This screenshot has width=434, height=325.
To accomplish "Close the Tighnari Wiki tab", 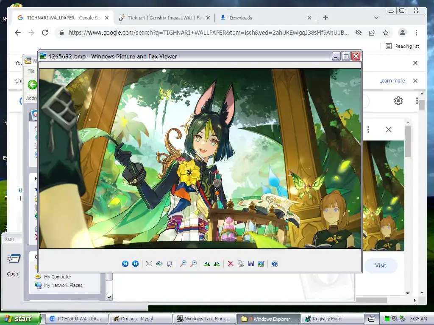I will 208,18.
